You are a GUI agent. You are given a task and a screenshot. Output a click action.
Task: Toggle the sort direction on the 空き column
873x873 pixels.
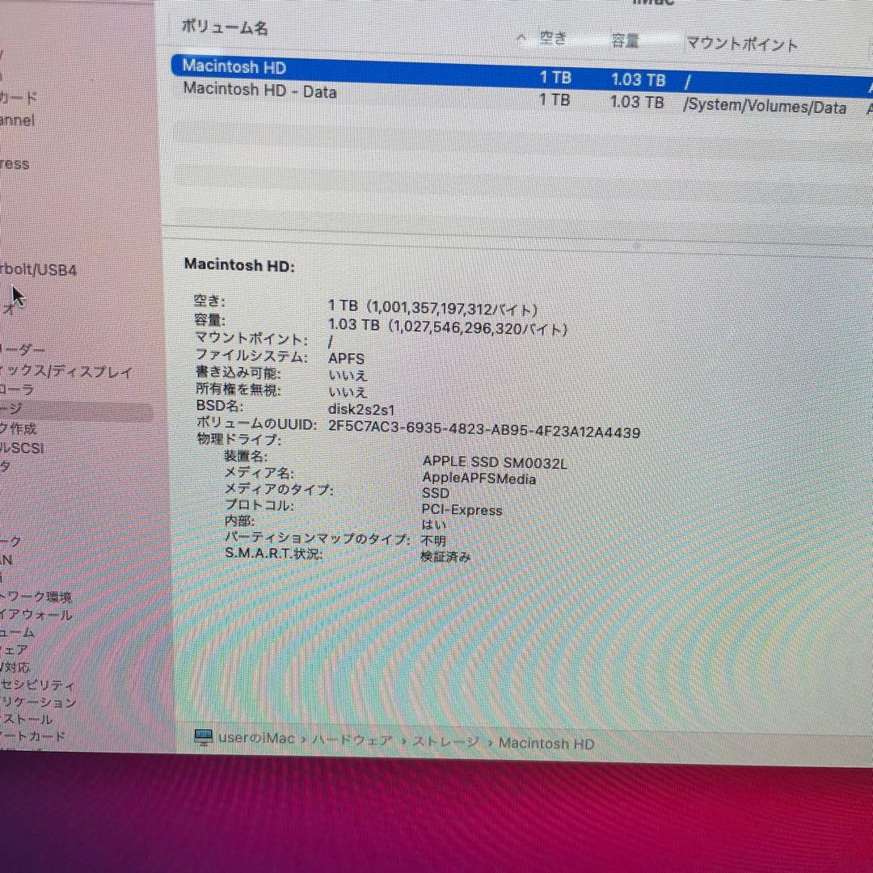[x=553, y=36]
